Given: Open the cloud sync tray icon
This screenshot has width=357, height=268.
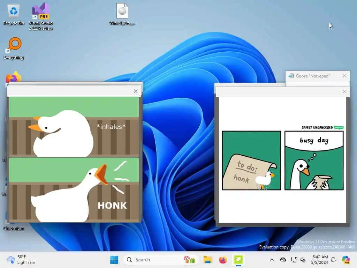Looking at the screenshot, I should [x=283, y=260].
